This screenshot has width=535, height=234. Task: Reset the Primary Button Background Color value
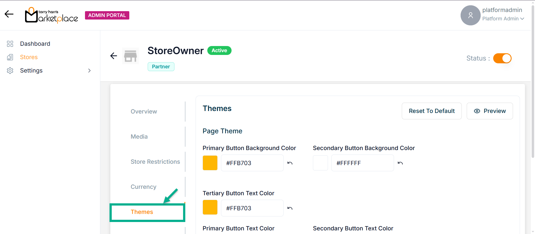pos(290,163)
